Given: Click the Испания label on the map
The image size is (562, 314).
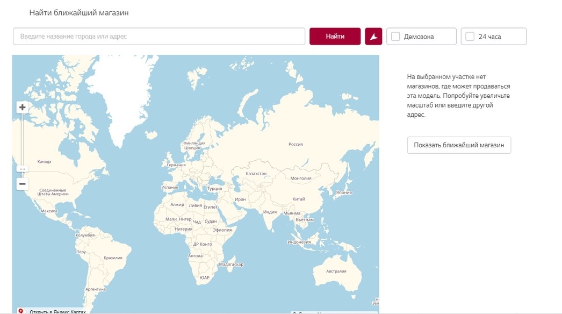Looking at the screenshot, I should point(170,187).
